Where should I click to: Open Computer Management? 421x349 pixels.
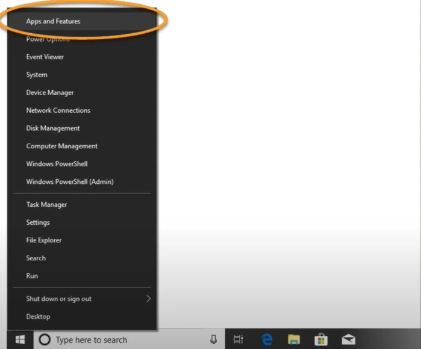82,146
